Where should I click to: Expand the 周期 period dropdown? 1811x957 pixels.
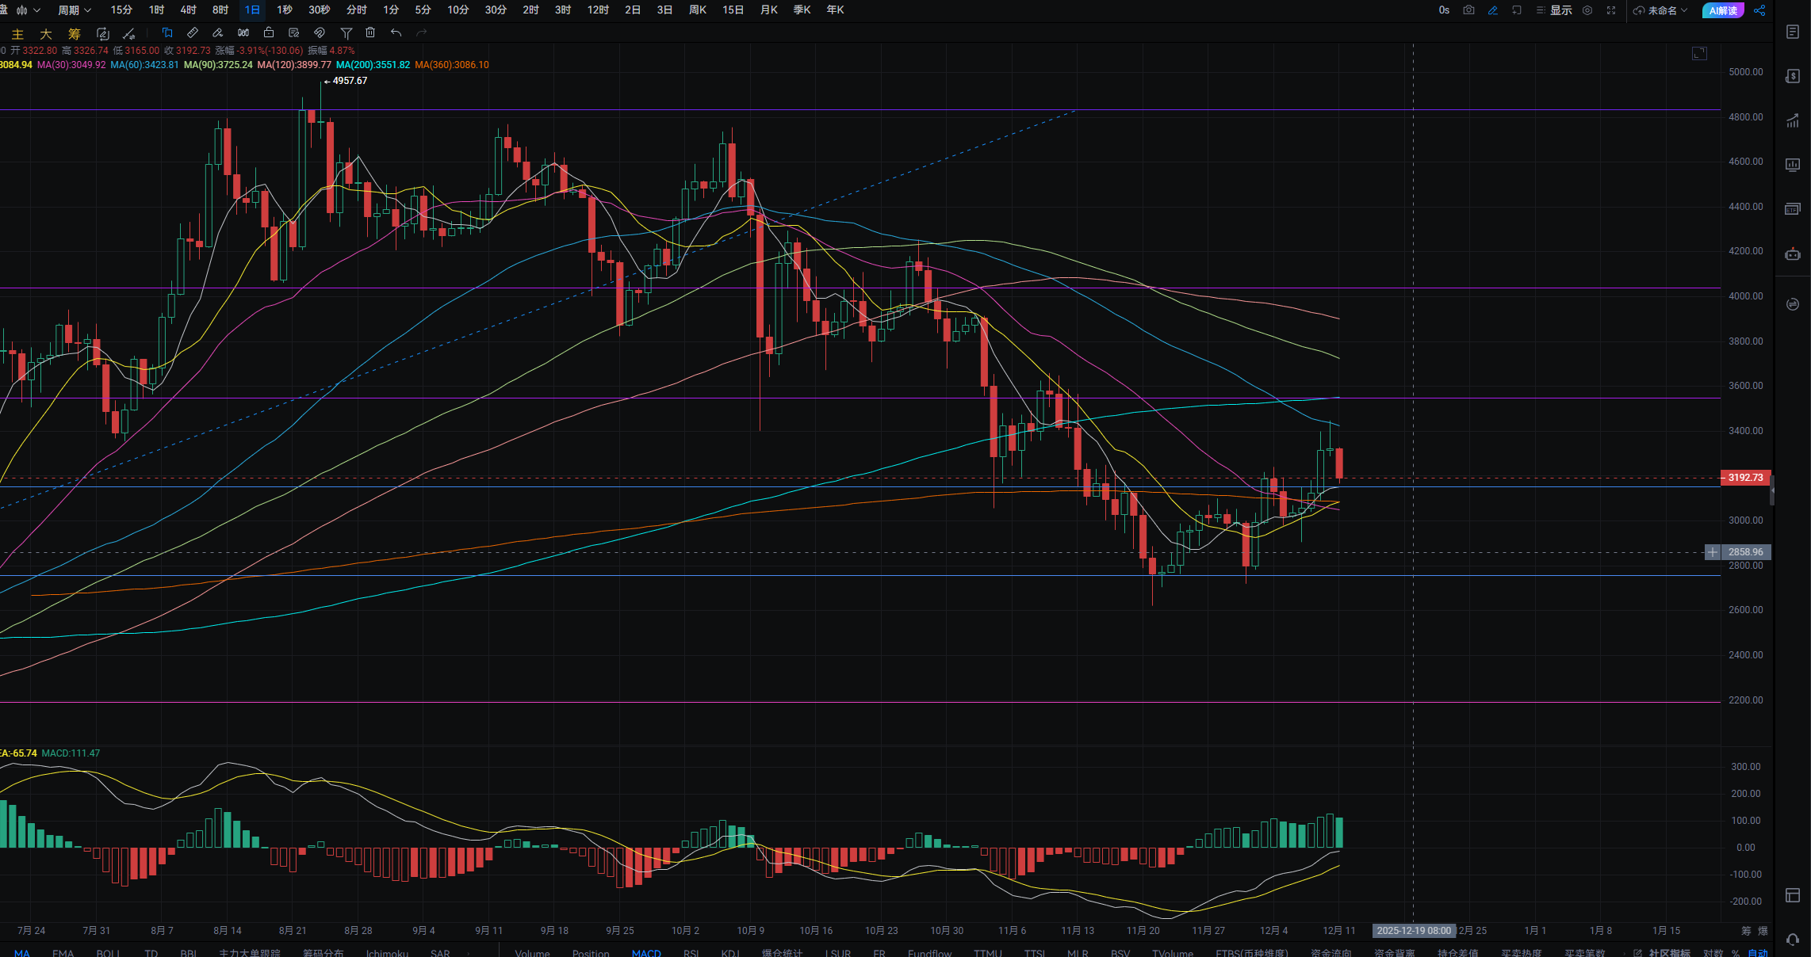pyautogui.click(x=75, y=10)
